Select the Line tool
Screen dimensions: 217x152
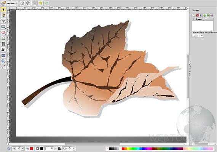[x=3, y=21]
